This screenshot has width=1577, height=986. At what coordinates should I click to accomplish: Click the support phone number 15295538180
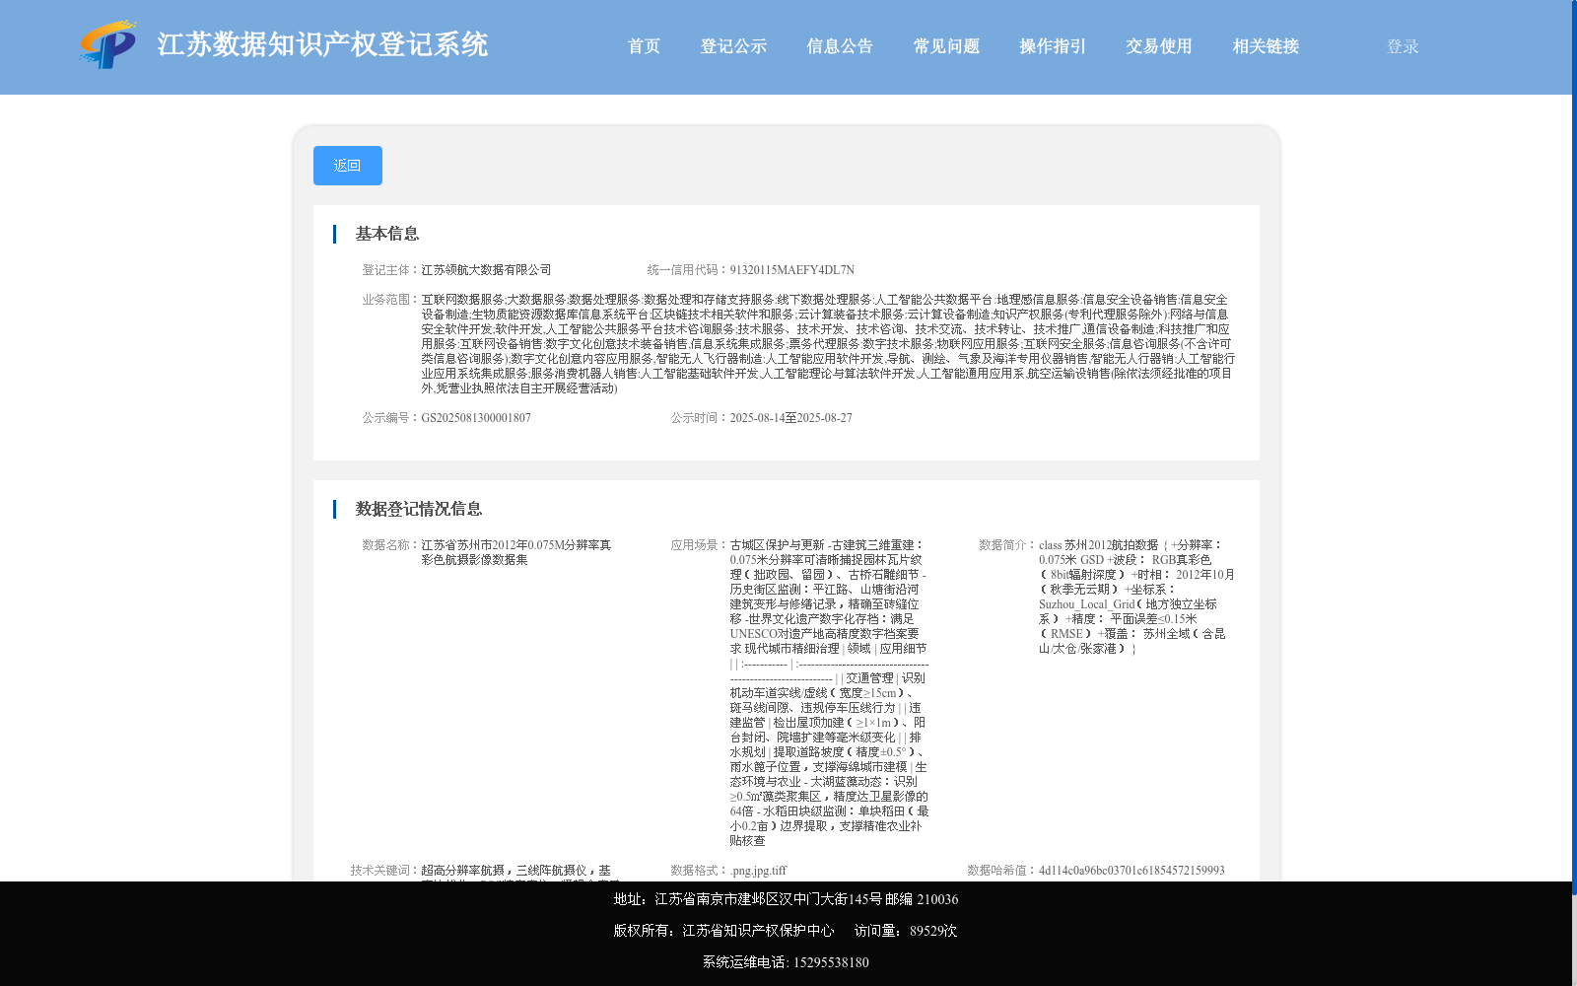pyautogui.click(x=831, y=962)
